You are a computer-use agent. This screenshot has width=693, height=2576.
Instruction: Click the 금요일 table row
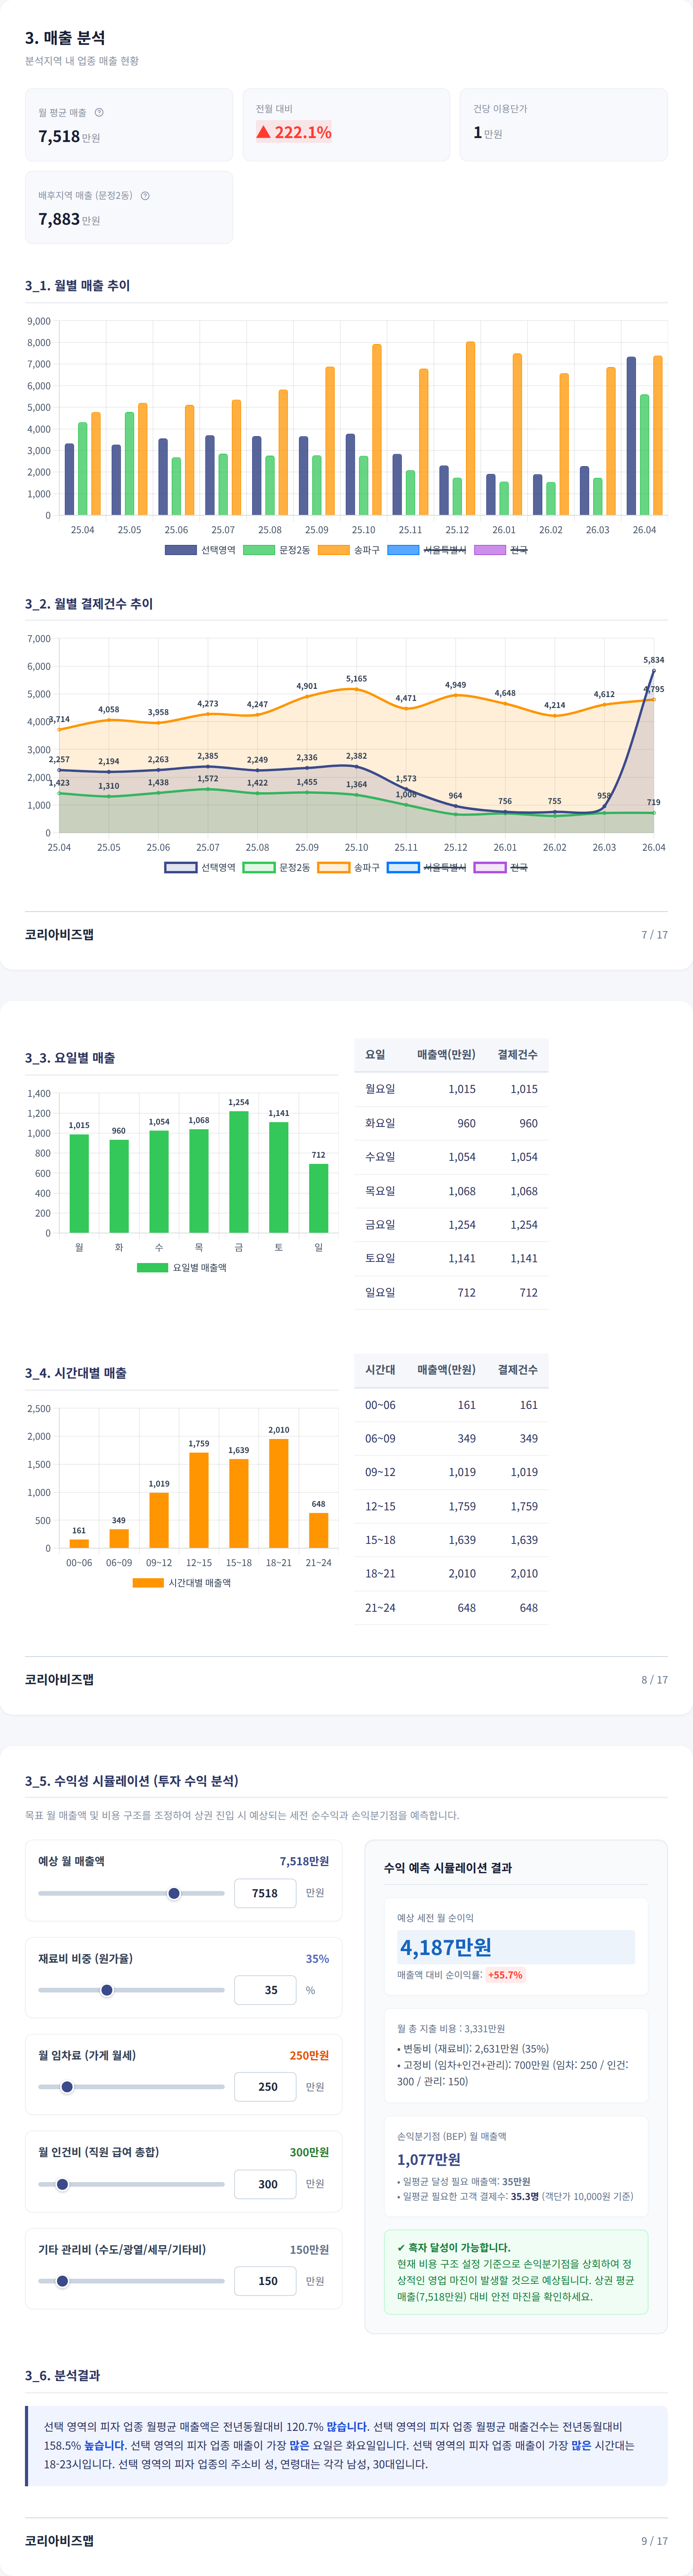pos(451,1225)
